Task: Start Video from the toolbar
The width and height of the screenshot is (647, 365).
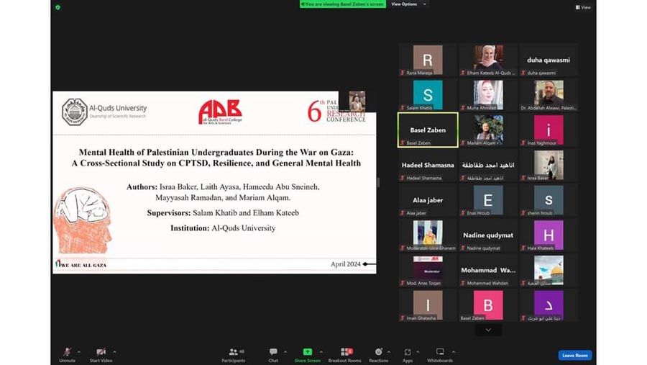Action: click(101, 353)
